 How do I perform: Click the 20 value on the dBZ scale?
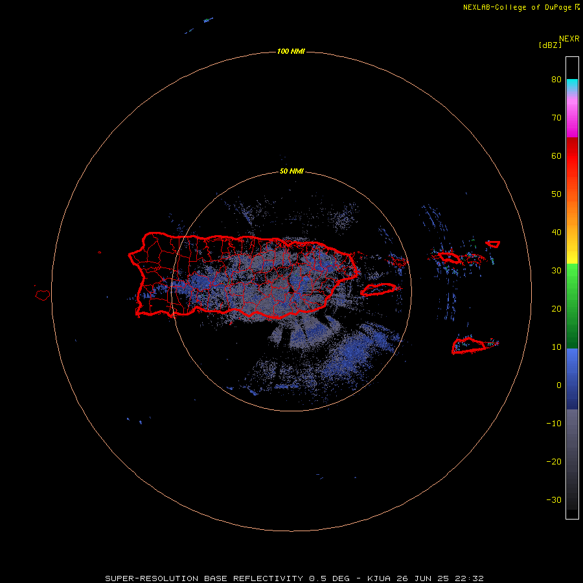coord(556,308)
